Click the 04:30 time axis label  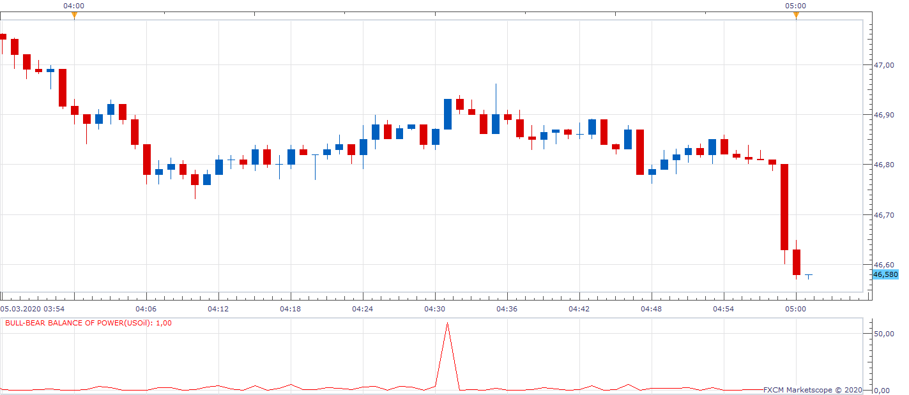pos(435,308)
